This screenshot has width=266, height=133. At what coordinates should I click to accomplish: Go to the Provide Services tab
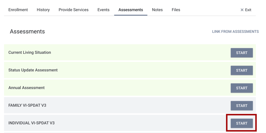74,10
